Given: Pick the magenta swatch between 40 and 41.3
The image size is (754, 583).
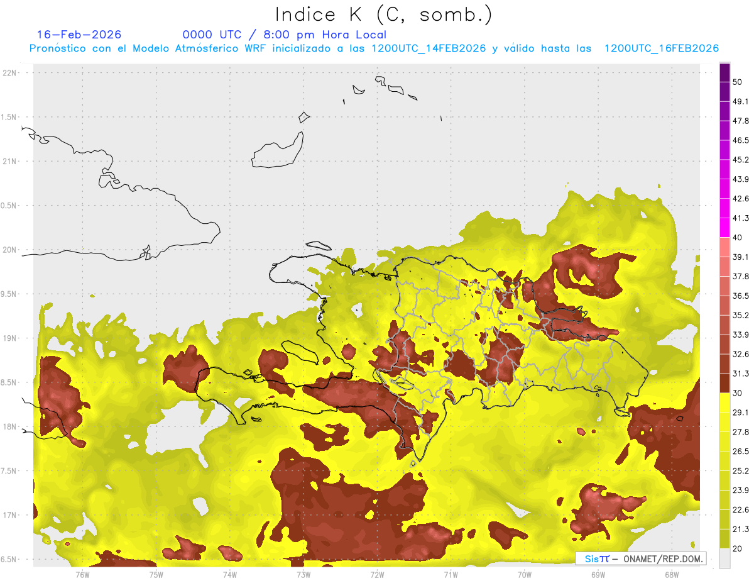Looking at the screenshot, I should click(724, 228).
